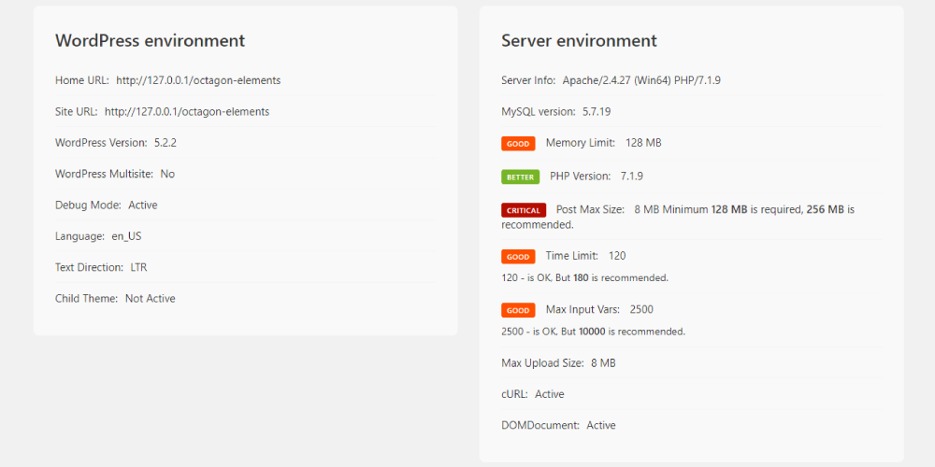Click the Child Theme label
935x467 pixels.
[x=86, y=299]
